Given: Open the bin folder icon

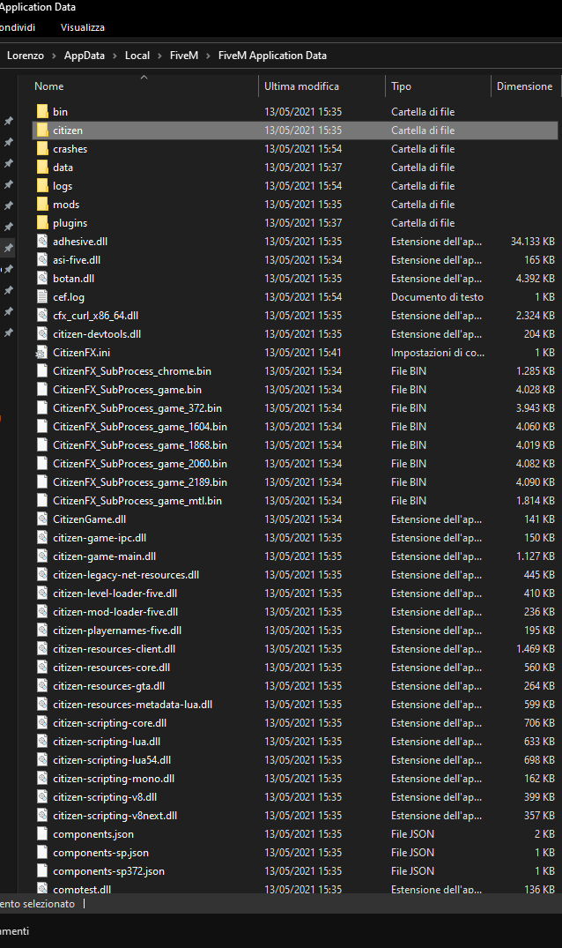Looking at the screenshot, I should click(x=42, y=111).
